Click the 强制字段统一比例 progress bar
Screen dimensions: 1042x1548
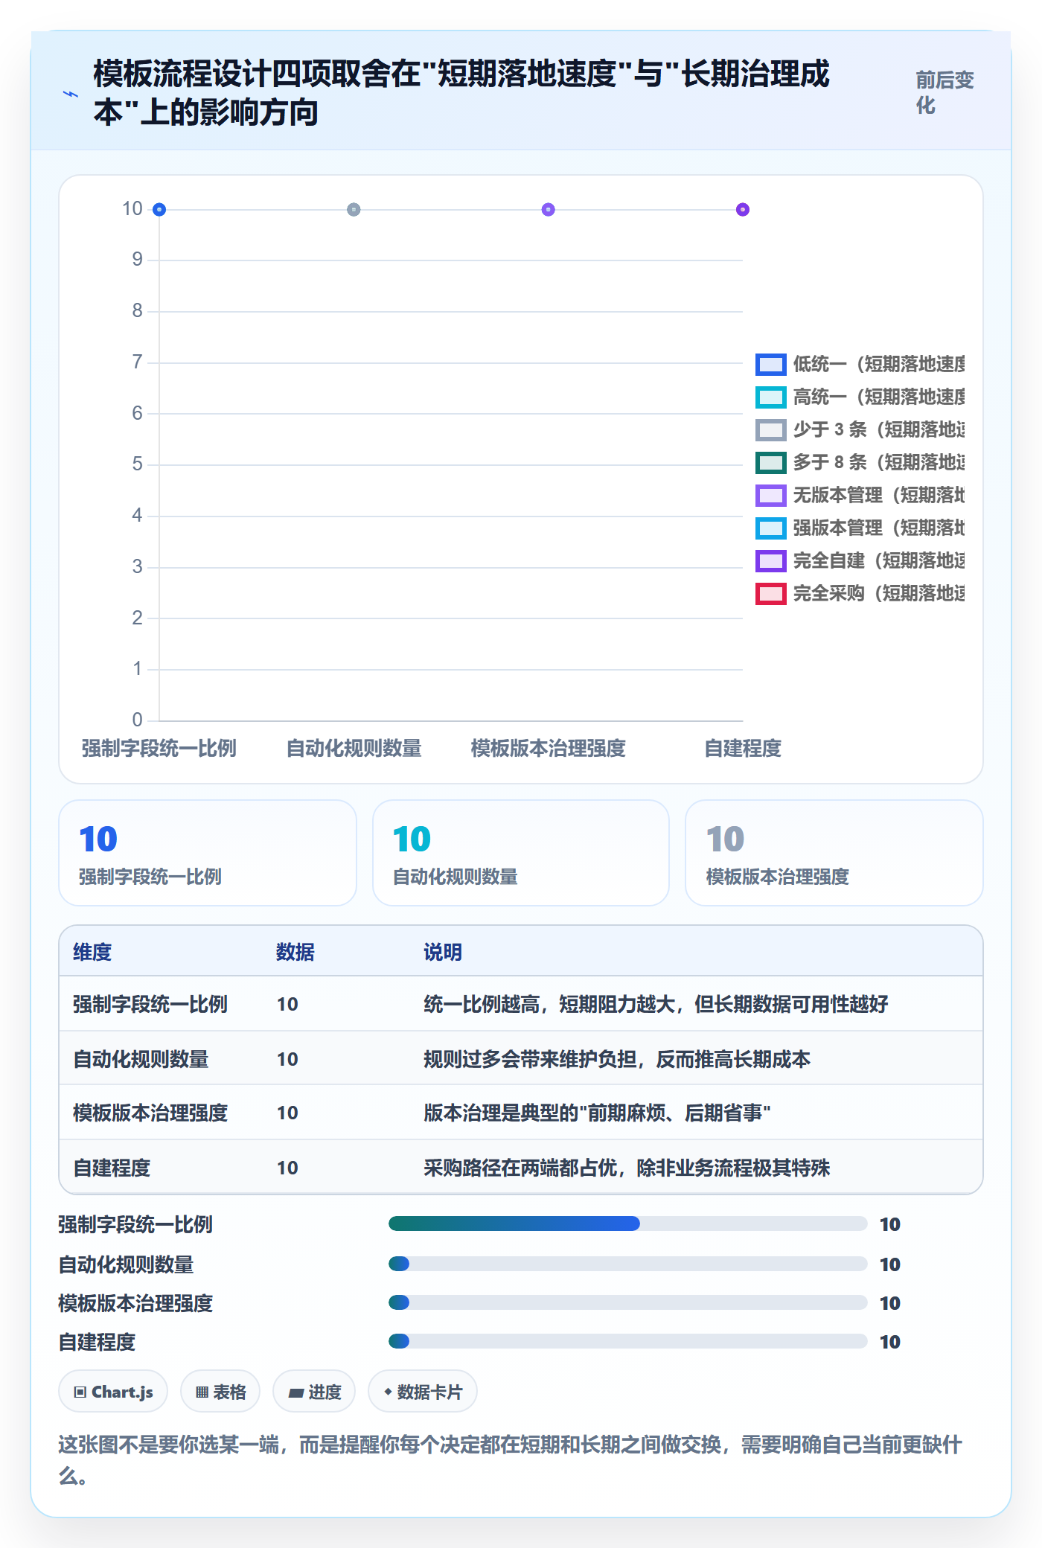(628, 1224)
